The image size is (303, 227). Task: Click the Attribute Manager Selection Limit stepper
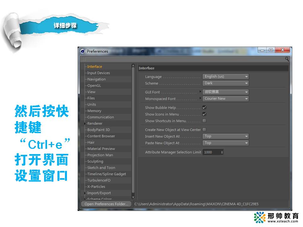[222, 152]
